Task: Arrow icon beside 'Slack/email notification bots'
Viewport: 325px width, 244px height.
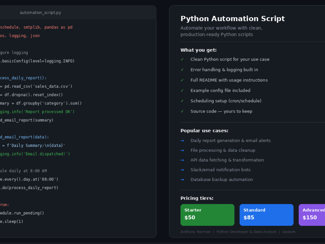Action: pos(182,170)
